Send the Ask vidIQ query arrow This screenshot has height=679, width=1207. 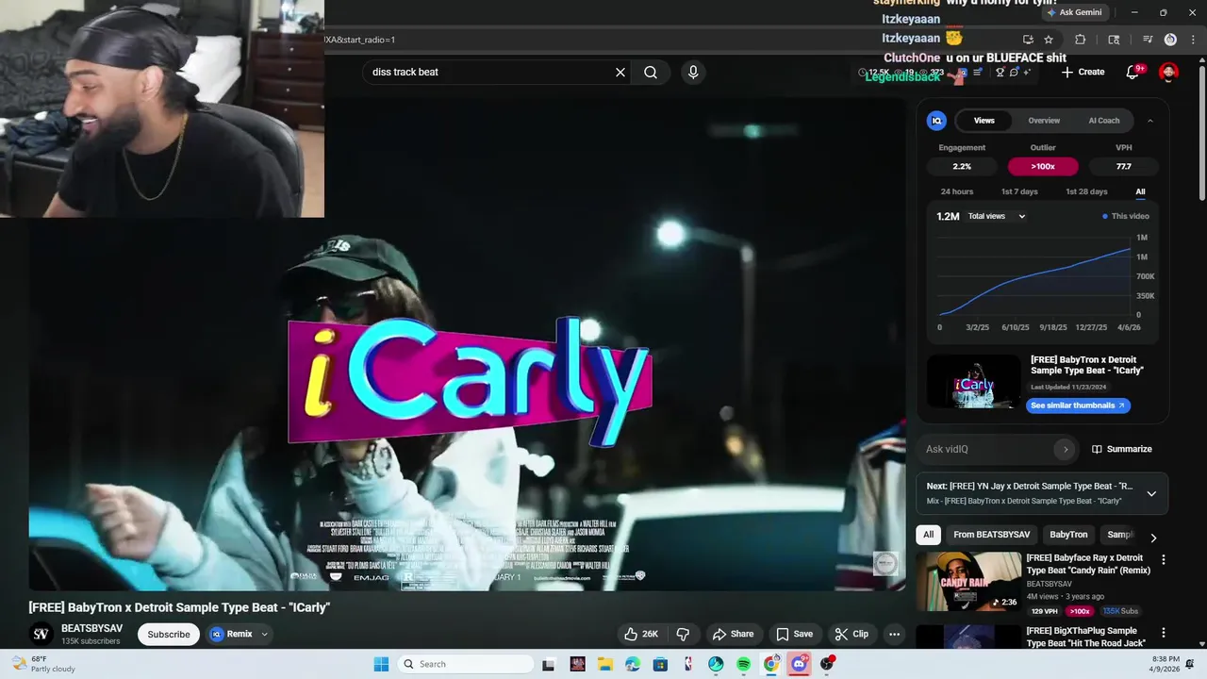tap(1066, 449)
